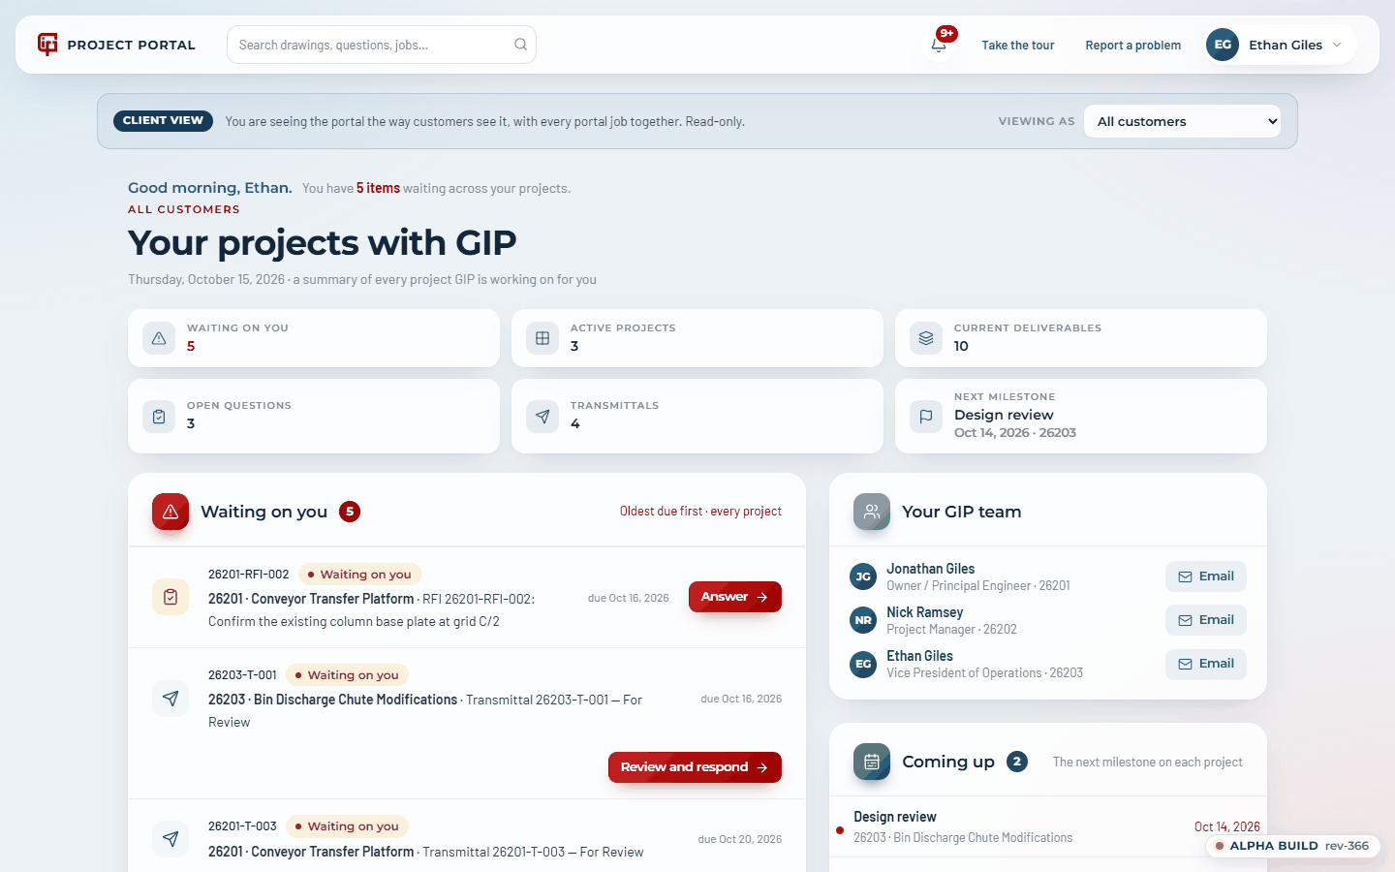Click Report a problem
1395x872 pixels.
pyautogui.click(x=1133, y=45)
